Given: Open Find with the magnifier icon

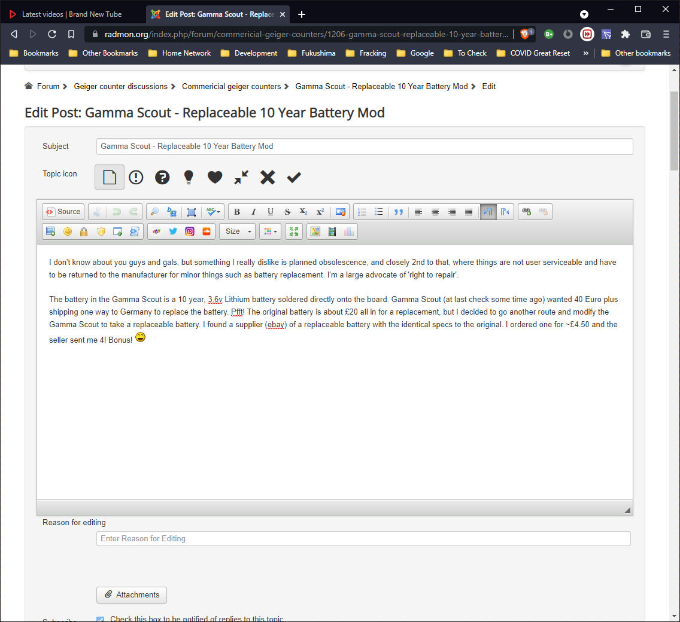Looking at the screenshot, I should pos(154,212).
